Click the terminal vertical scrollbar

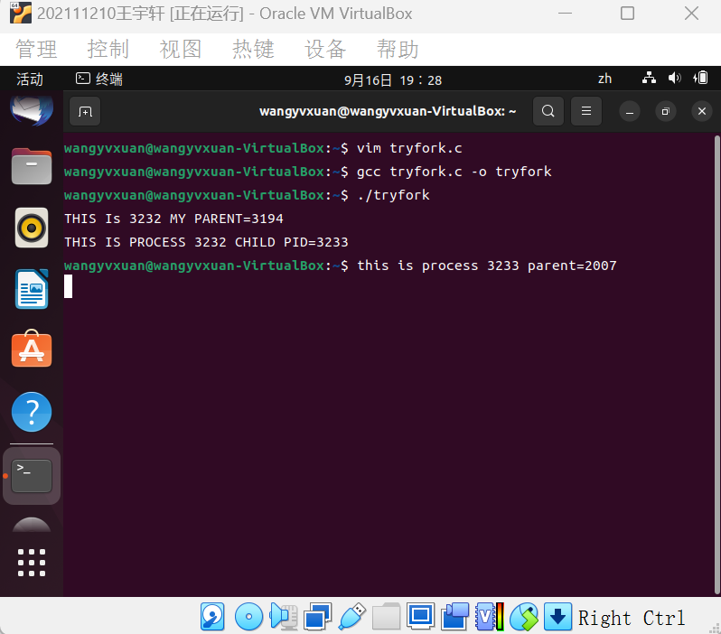tap(716, 363)
